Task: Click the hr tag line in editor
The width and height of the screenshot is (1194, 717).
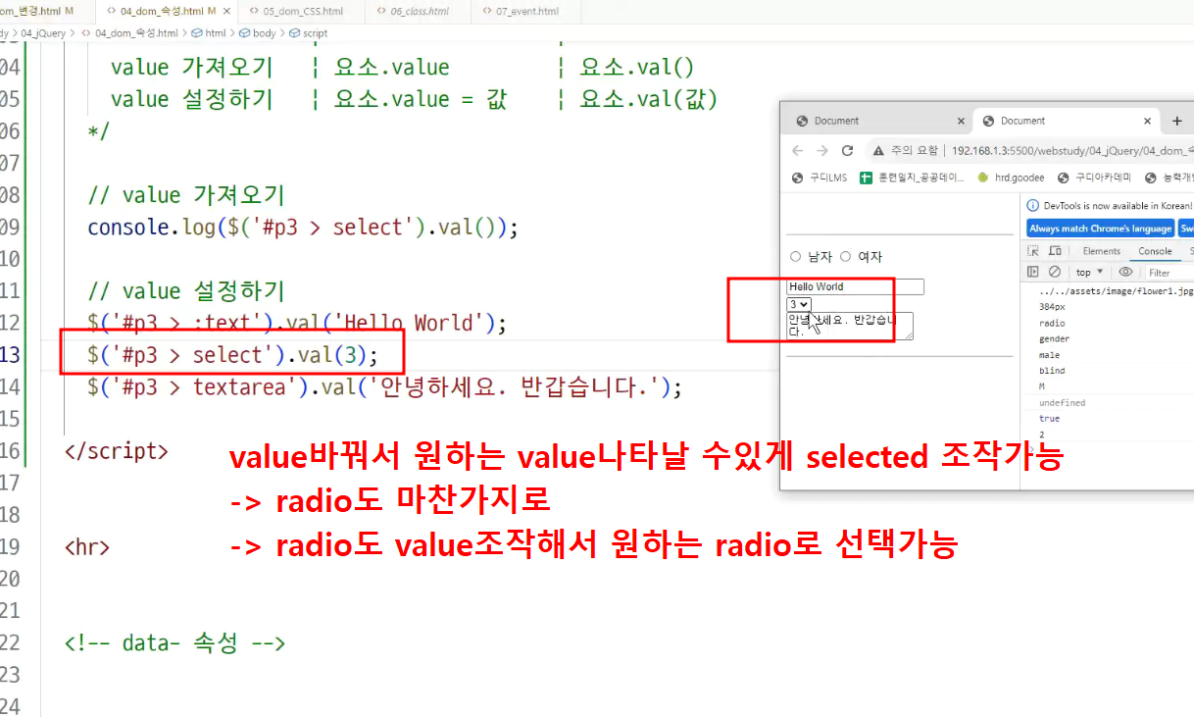Action: coord(86,546)
